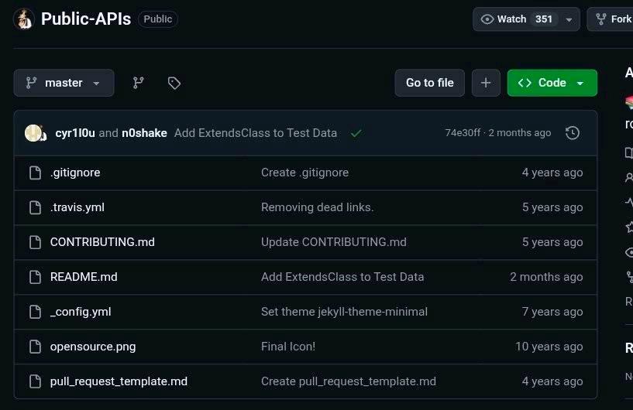Image resolution: width=633 pixels, height=410 pixels.
Task: Open README.md row commit Add ExtendsClass to Test Data
Action: tap(342, 277)
